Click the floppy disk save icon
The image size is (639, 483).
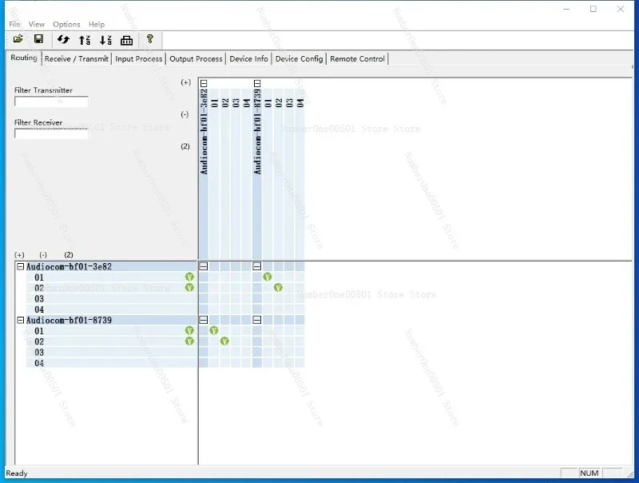click(x=38, y=39)
